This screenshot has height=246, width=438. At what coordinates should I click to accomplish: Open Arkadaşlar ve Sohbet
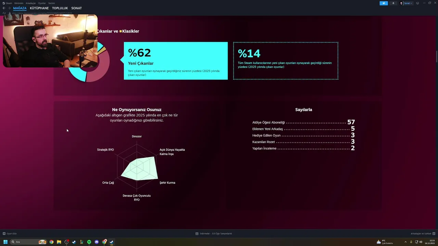(421, 234)
